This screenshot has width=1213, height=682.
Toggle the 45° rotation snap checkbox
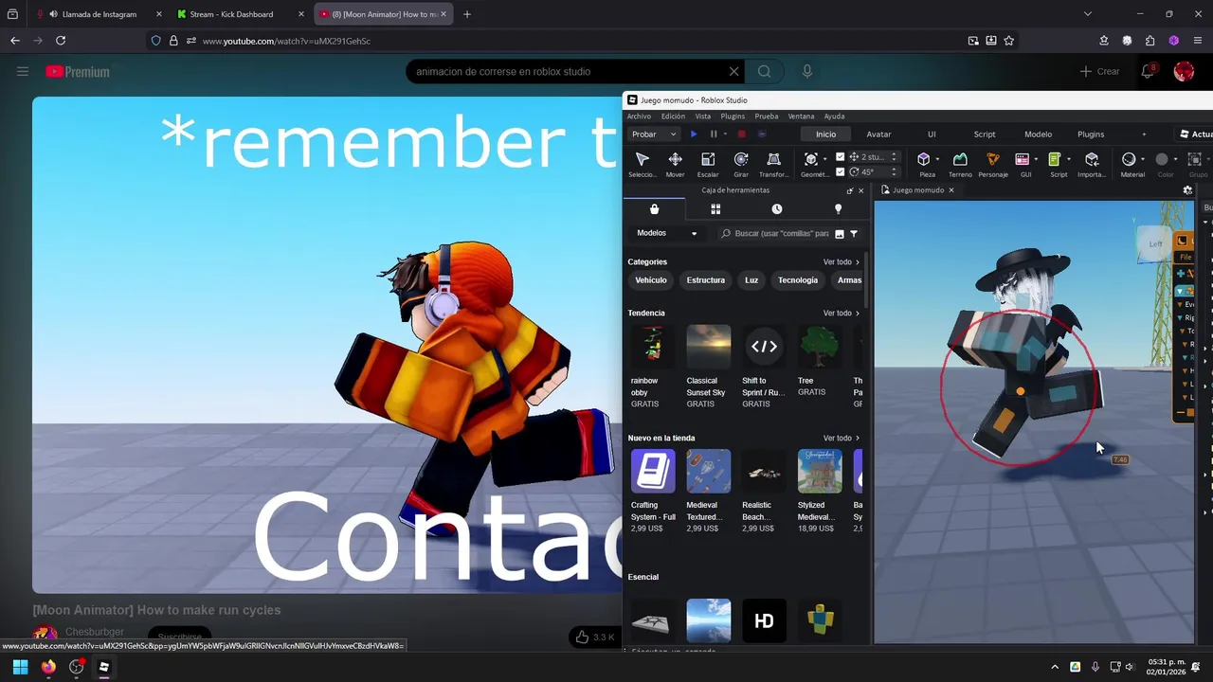(x=841, y=172)
